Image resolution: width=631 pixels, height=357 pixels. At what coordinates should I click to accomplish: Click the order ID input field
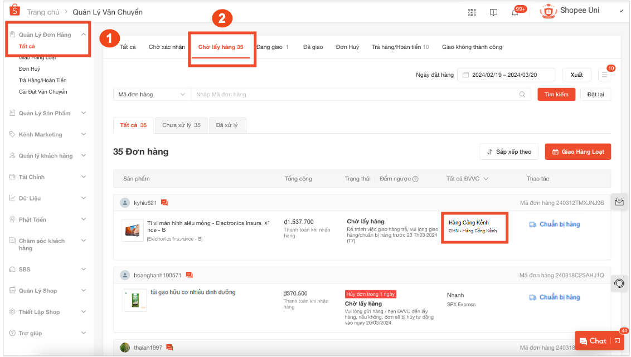(357, 95)
